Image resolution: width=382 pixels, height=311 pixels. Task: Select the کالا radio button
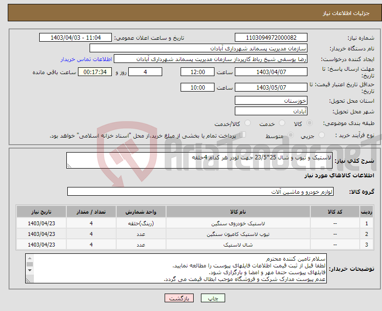click(309, 123)
